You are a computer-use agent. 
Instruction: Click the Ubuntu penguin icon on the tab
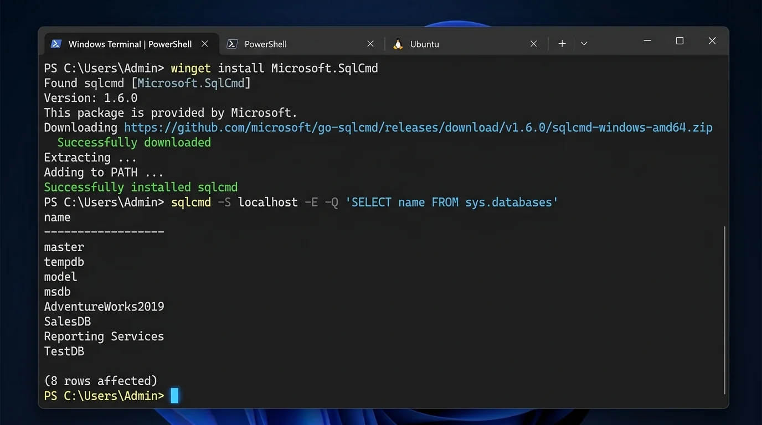(398, 44)
